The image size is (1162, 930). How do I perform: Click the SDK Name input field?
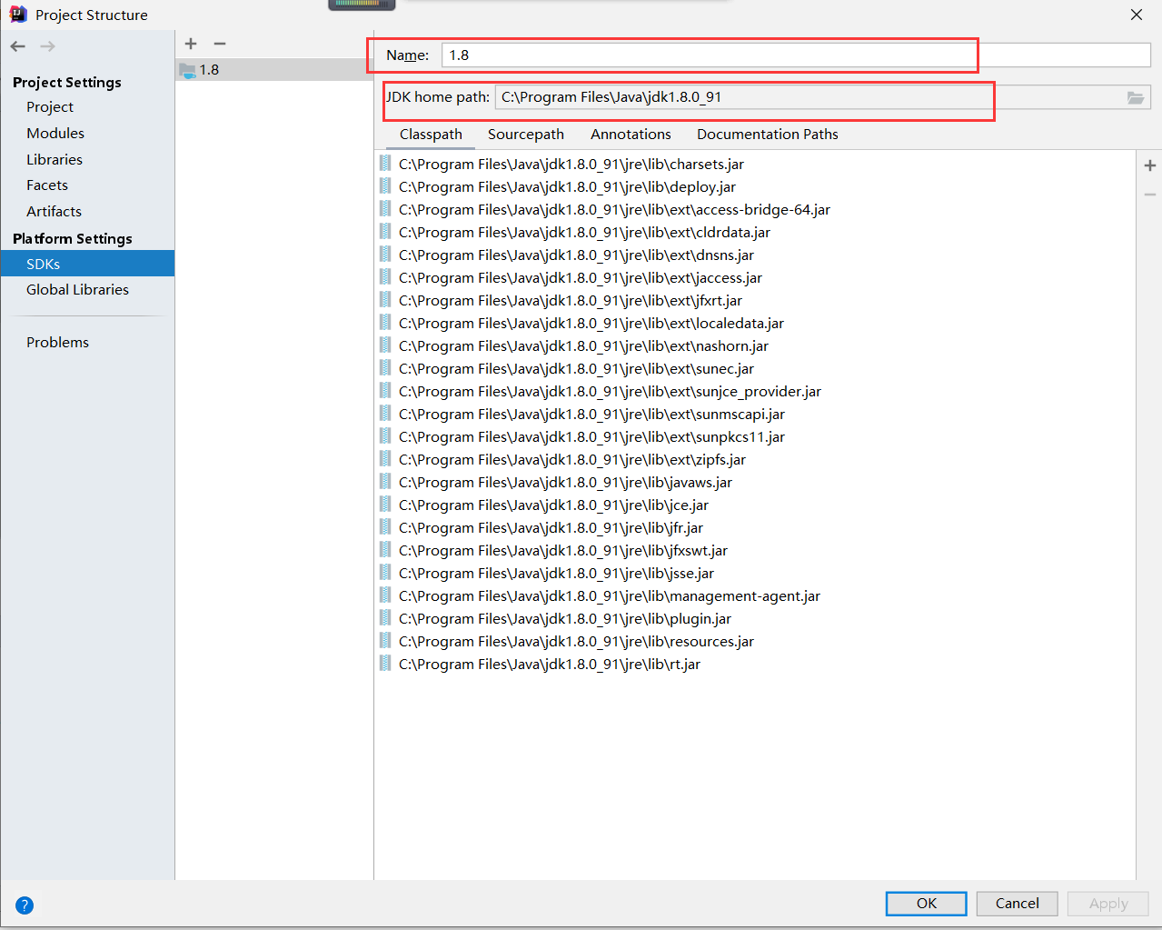coord(797,55)
